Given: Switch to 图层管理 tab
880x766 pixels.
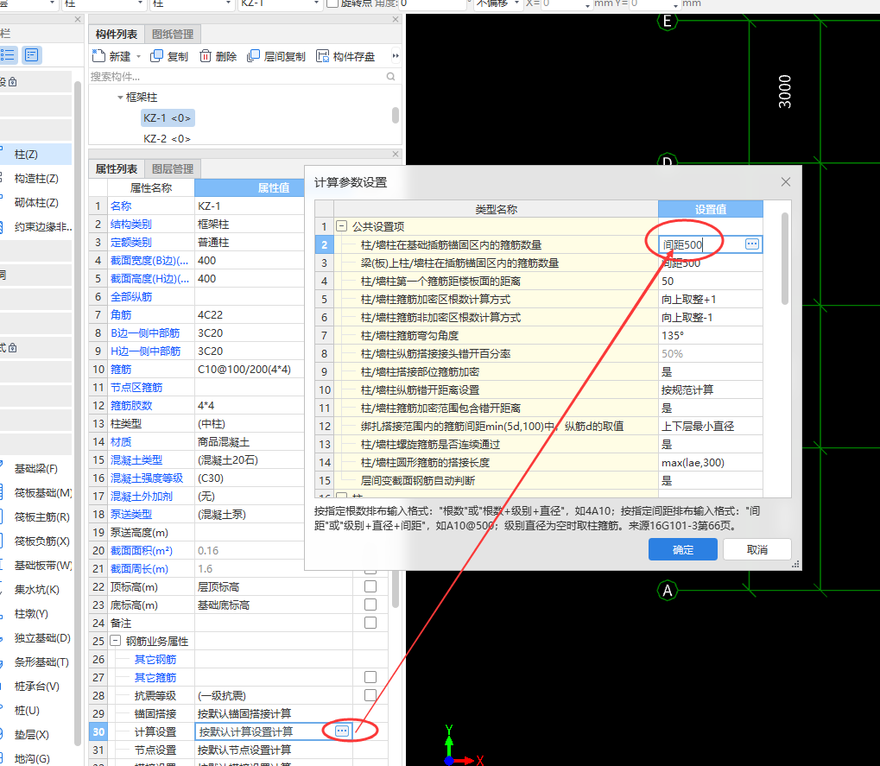Looking at the screenshot, I should pos(173,169).
